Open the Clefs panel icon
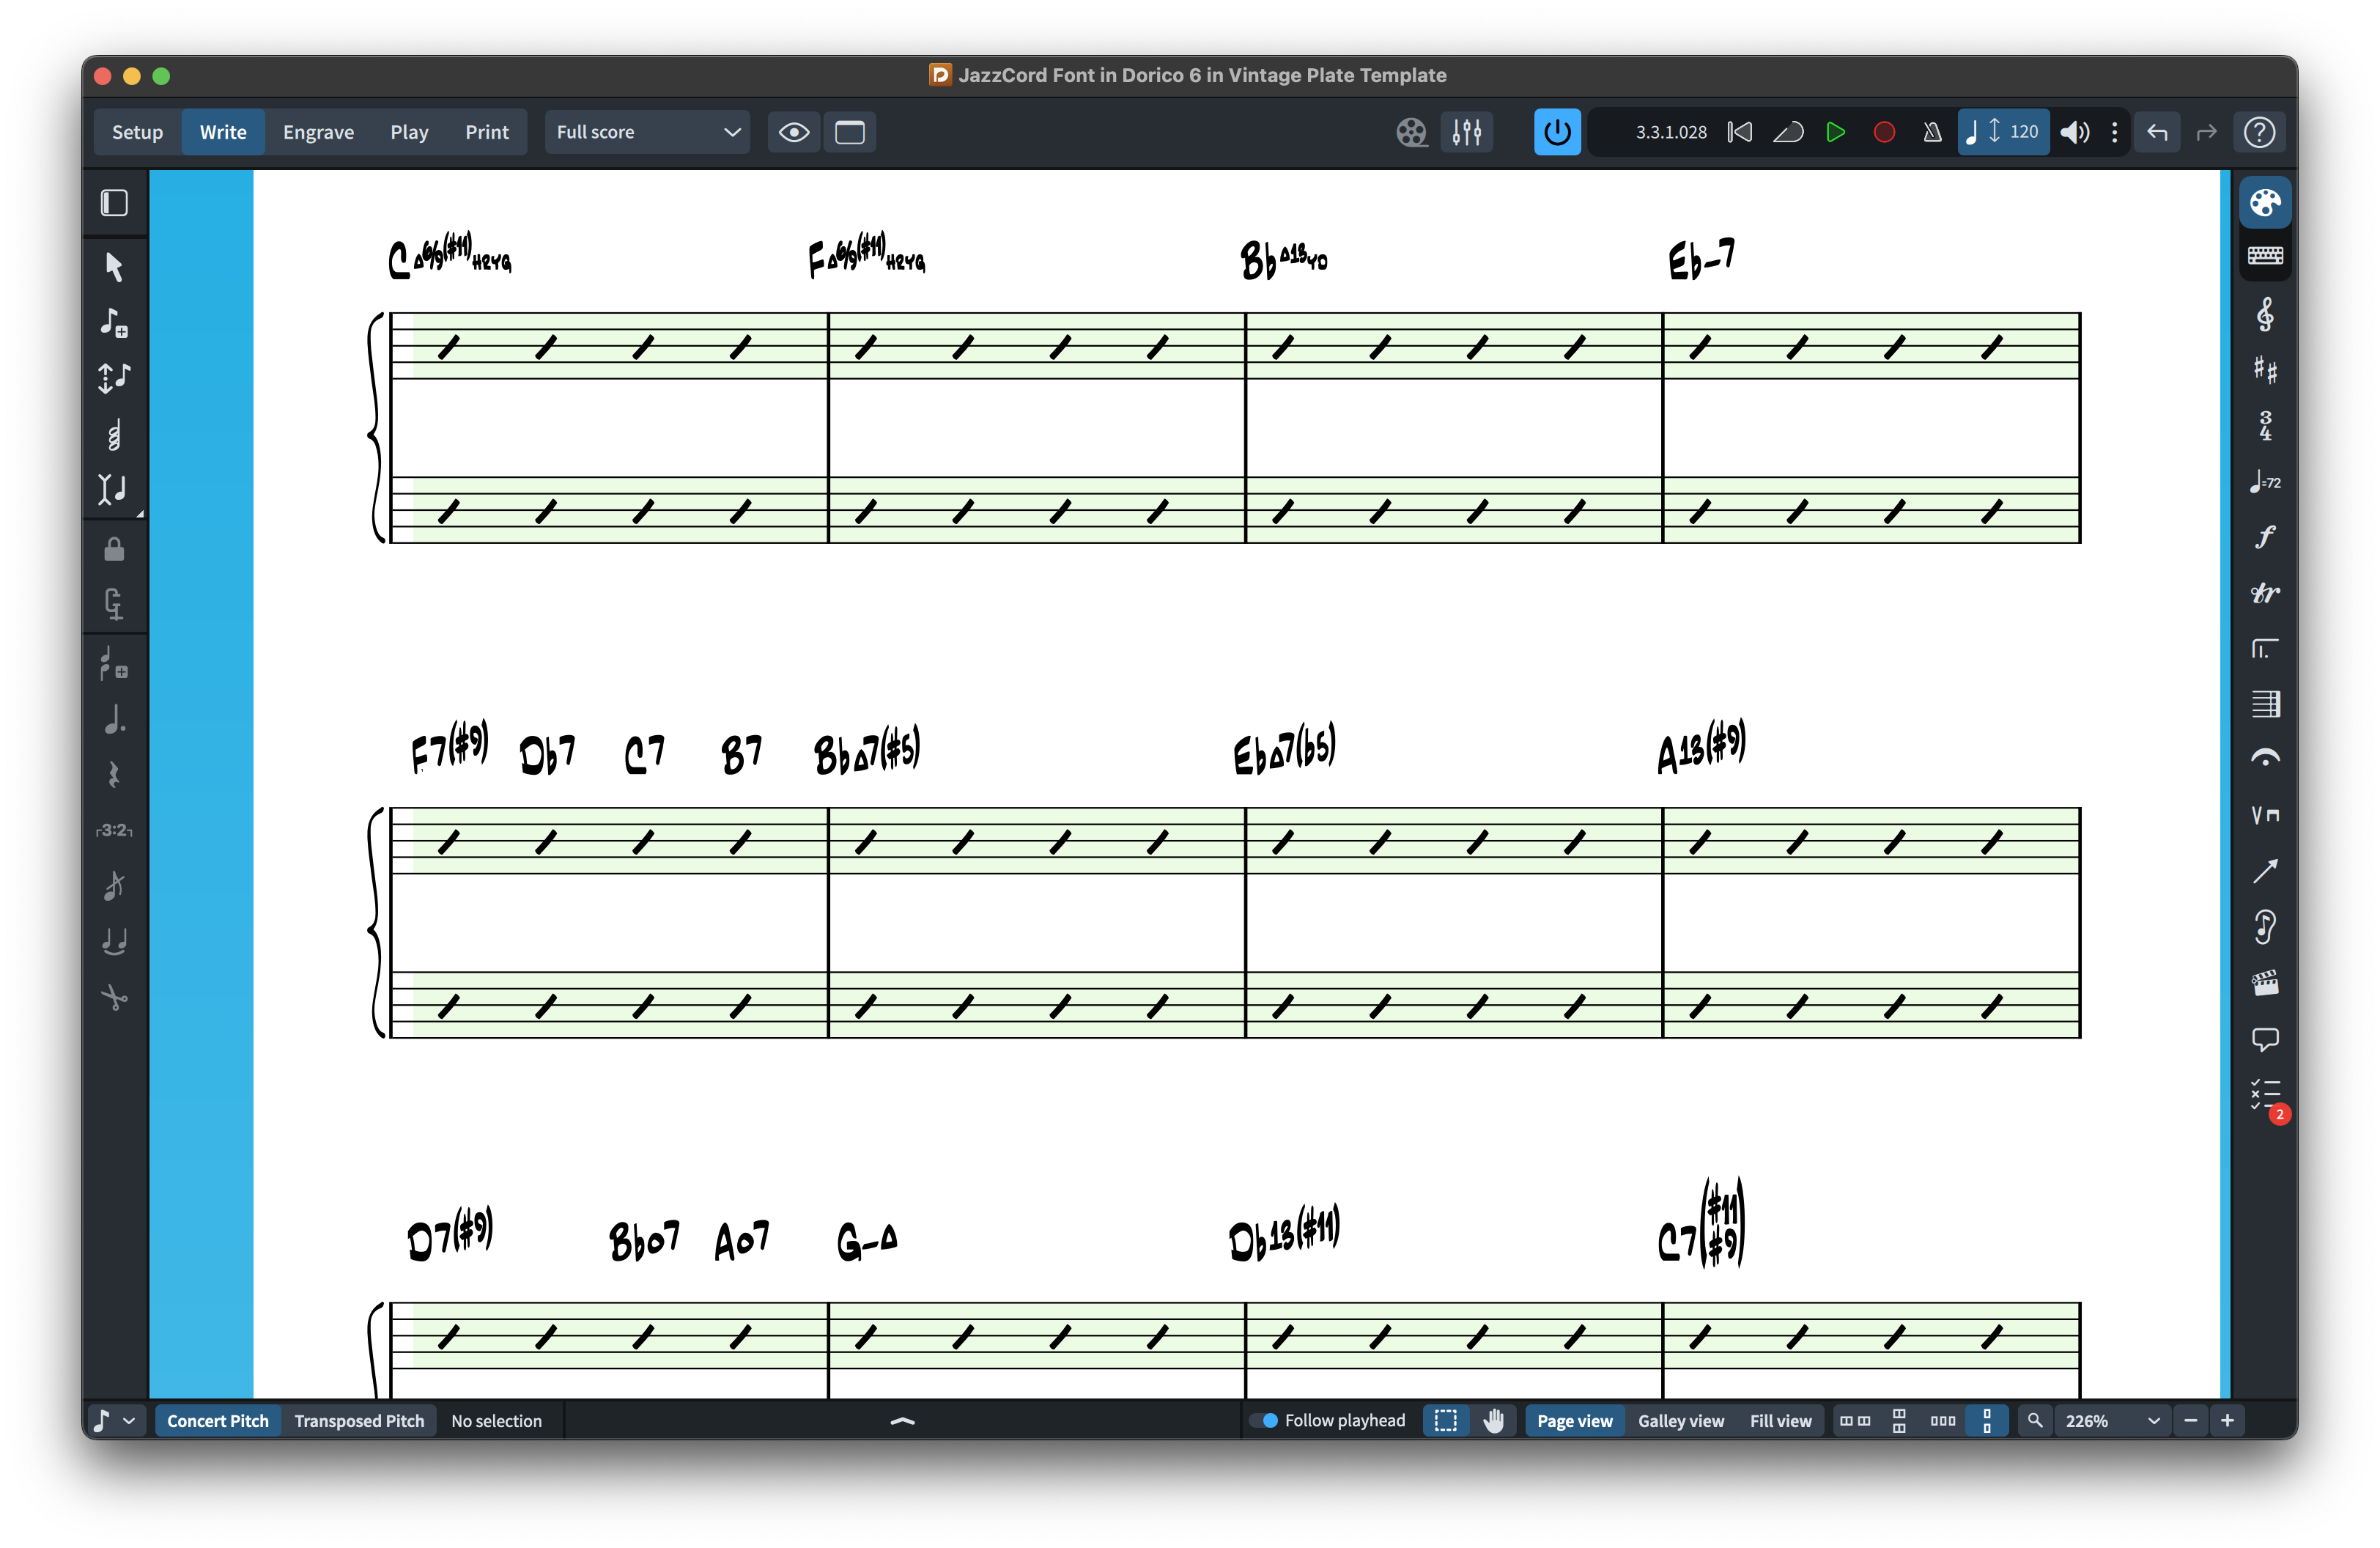Image resolution: width=2380 pixels, height=1548 pixels. [2264, 315]
